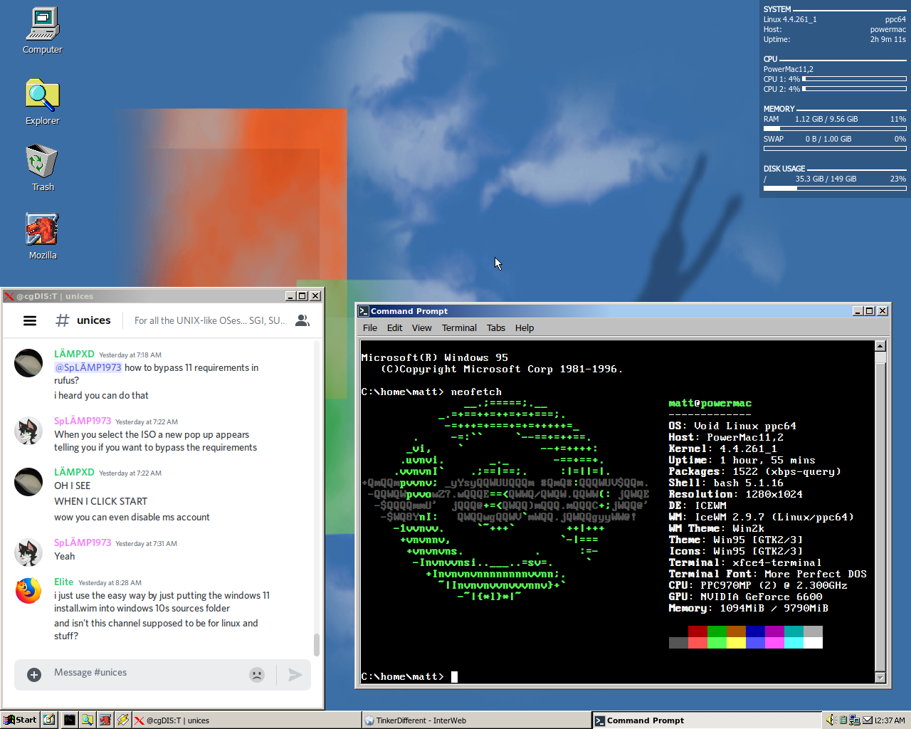Click the blue color block in neofetch output
Image resolution: width=911 pixels, height=729 pixels.
coord(755,631)
